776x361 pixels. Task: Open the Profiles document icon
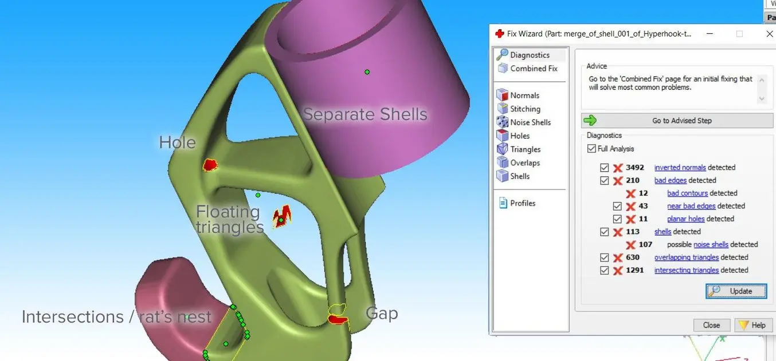[503, 203]
